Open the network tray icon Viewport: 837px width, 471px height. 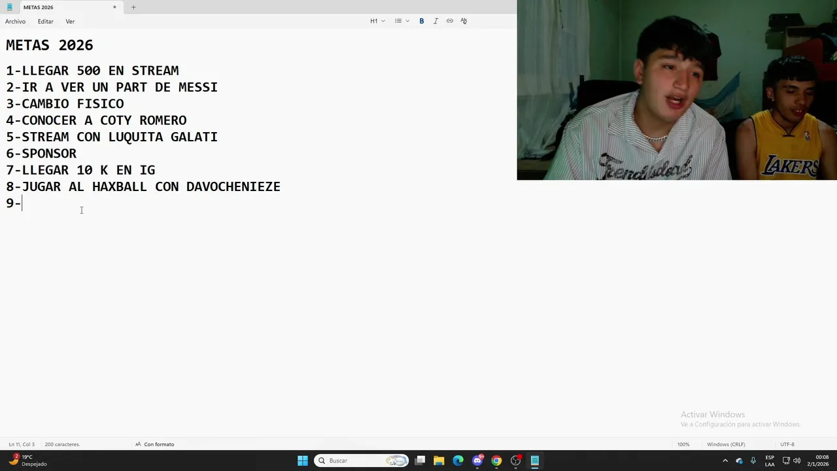pyautogui.click(x=786, y=461)
